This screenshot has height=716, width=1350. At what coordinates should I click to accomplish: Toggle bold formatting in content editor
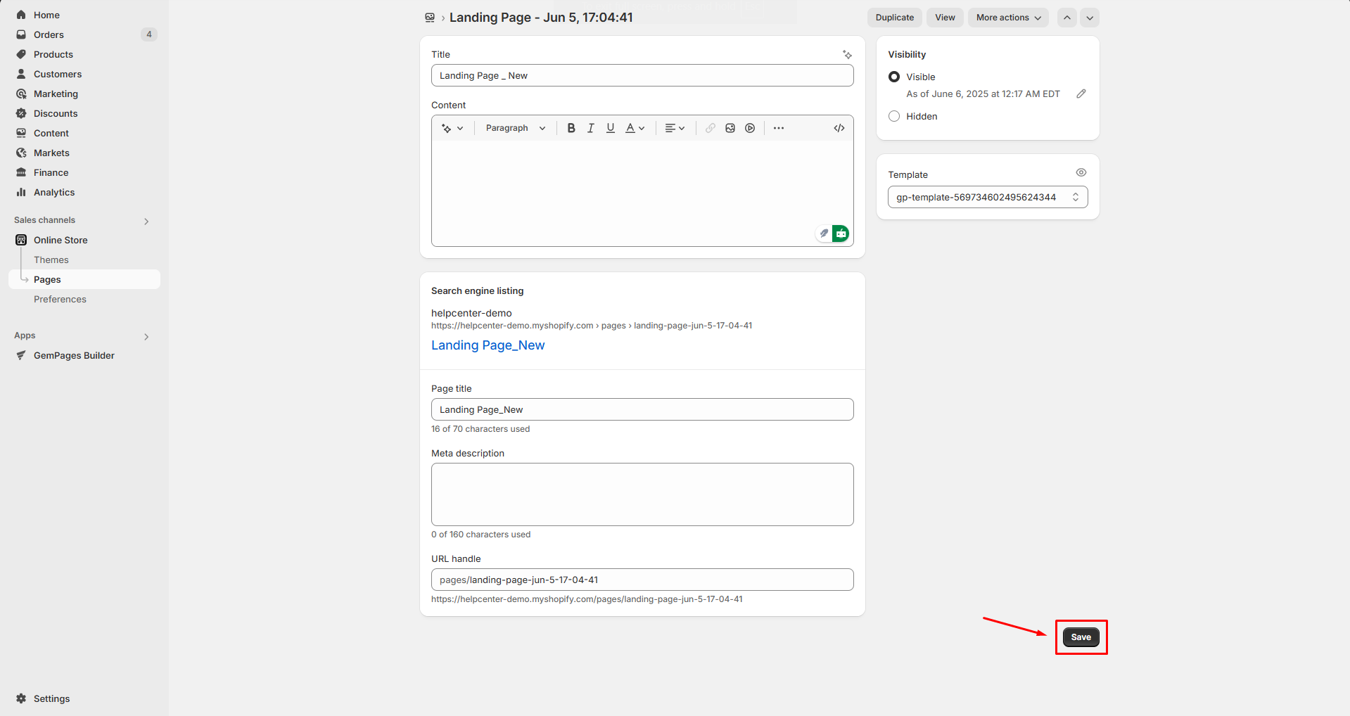[x=571, y=128]
